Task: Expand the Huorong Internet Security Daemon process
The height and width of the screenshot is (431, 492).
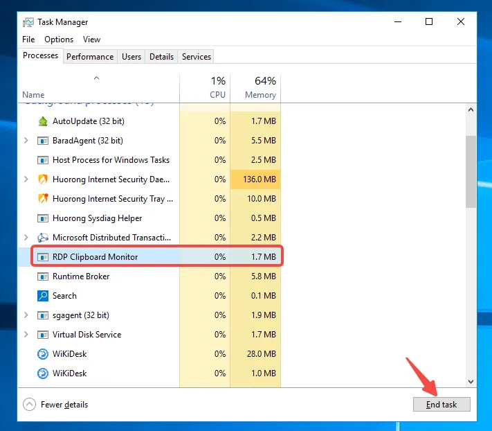Action: [x=26, y=179]
